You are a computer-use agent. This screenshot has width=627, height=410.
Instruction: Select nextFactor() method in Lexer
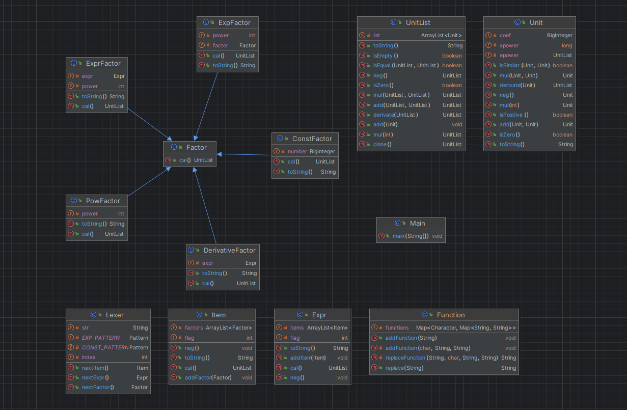[x=108, y=387]
